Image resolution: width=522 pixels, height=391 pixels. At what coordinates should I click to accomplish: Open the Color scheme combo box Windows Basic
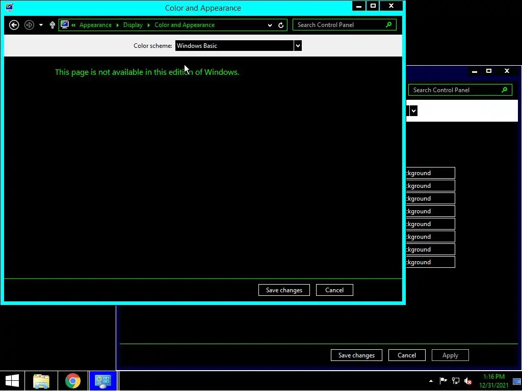[239, 46]
